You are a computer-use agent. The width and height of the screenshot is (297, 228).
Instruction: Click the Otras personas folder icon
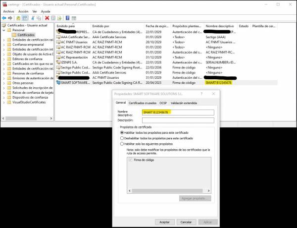coord(9,83)
